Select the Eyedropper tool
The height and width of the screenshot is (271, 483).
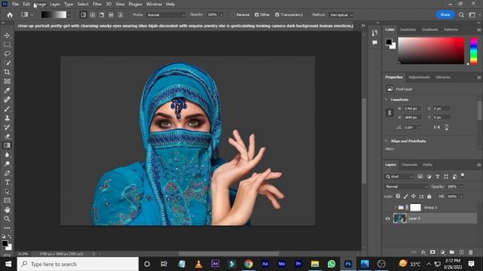click(7, 90)
